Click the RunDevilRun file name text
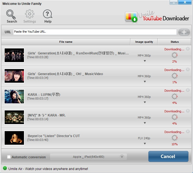 click(x=78, y=53)
